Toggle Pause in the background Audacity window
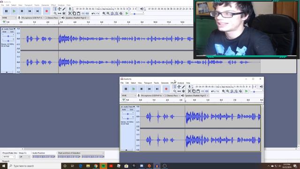The width and height of the screenshot is (300, 169). [6, 11]
